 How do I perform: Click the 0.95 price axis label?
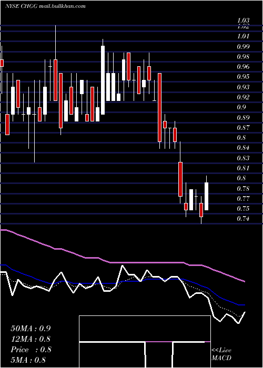click(243, 77)
